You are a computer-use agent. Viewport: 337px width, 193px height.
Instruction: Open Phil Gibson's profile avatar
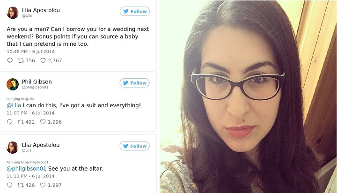[x=13, y=84]
